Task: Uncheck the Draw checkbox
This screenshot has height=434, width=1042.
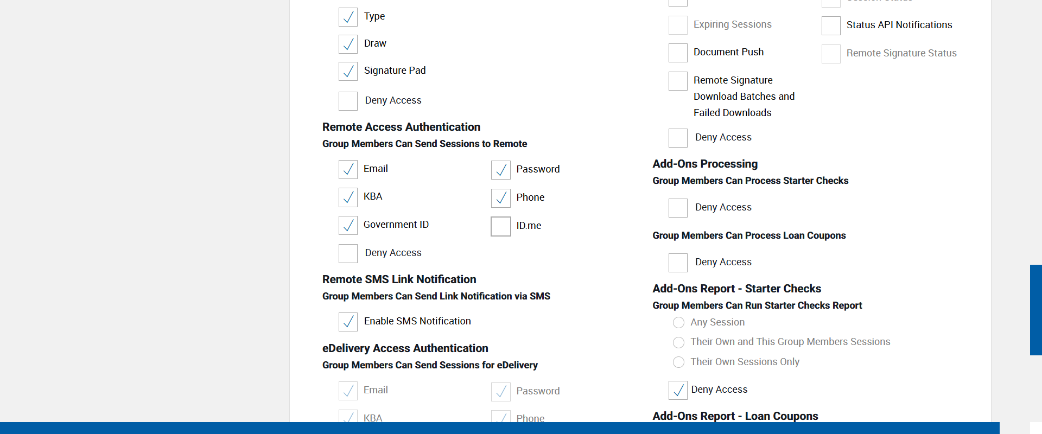Action: [348, 44]
